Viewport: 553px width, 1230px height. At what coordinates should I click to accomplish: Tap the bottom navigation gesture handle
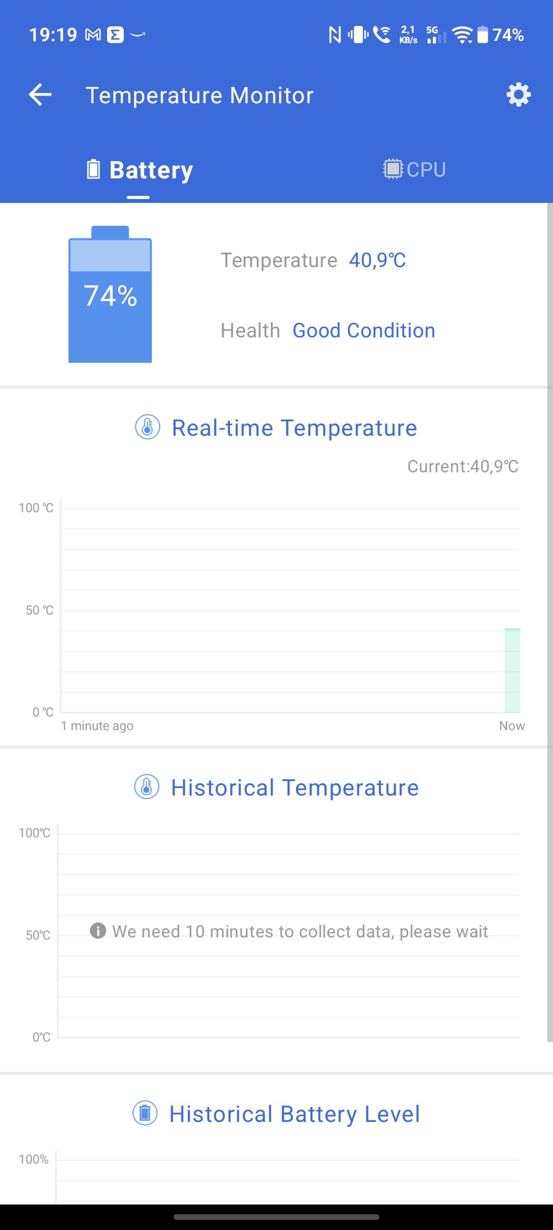point(276,1217)
